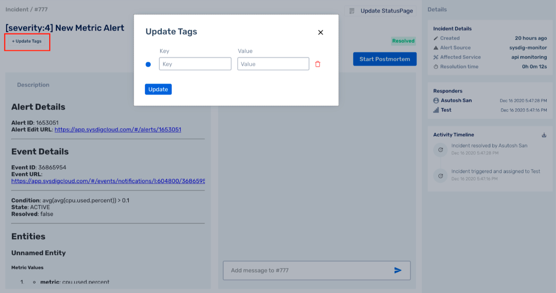The image size is (556, 293).
Task: Click the [severity:4] New Metric Alert title
Action: 65,28
